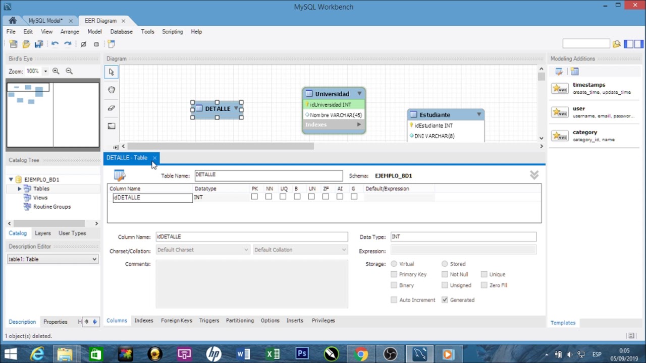646x363 pixels.
Task: Expand Indexes section of Universidad table
Action: pos(359,125)
